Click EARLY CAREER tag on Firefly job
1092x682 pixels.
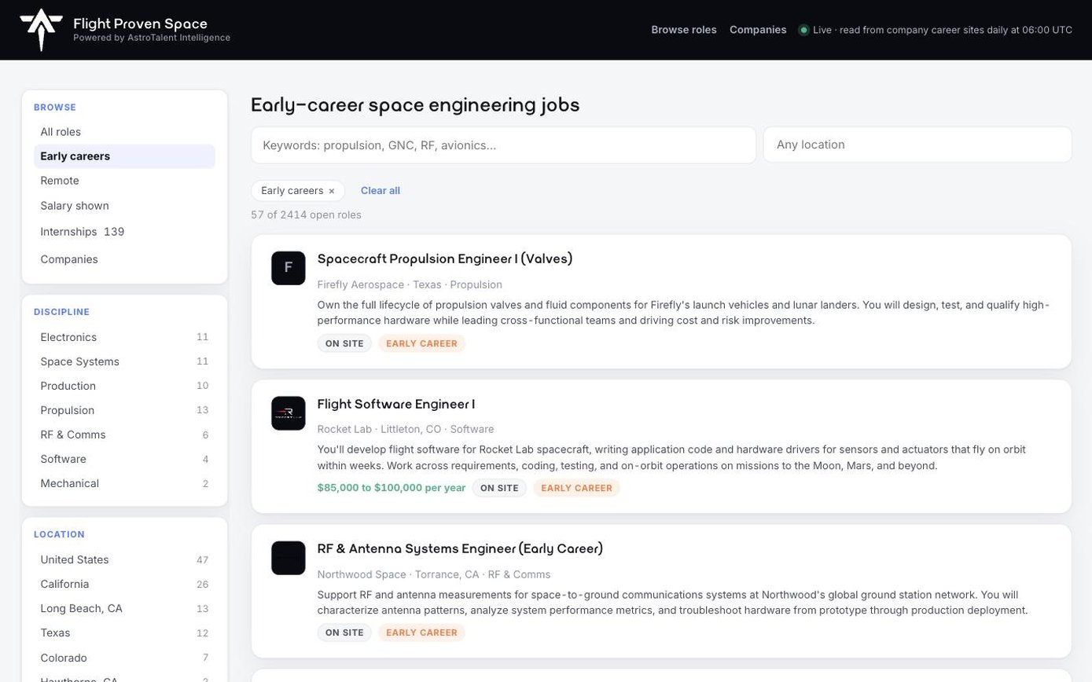pos(421,343)
